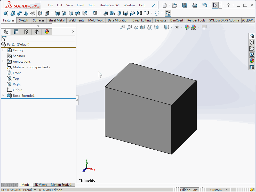Select the Wrap tool
Screen dimensions: 256x192
[126, 13]
